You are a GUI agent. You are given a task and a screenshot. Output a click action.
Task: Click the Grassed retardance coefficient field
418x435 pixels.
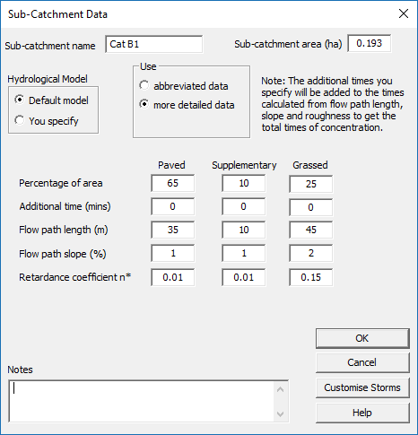[x=311, y=277]
